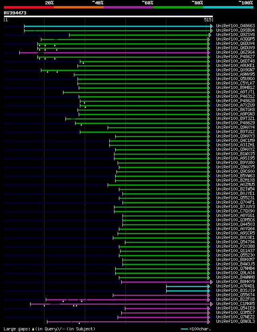Open the UniRef100_Q9SBU4 hit
Screen dimensions: 257x332
point(235,30)
